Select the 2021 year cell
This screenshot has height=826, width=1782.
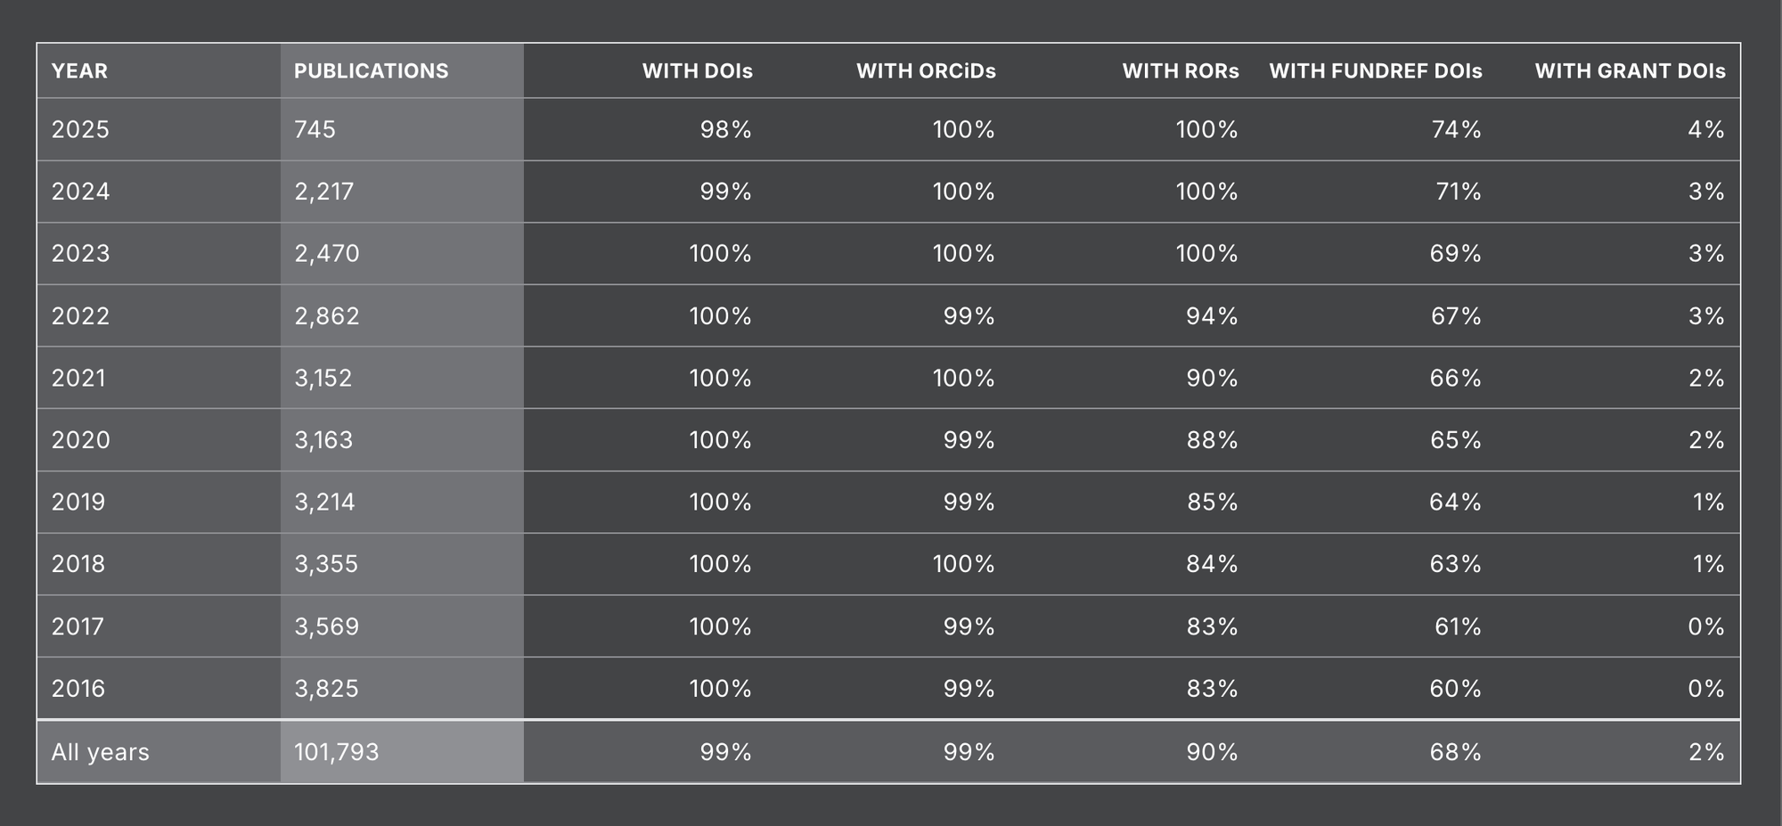point(78,378)
